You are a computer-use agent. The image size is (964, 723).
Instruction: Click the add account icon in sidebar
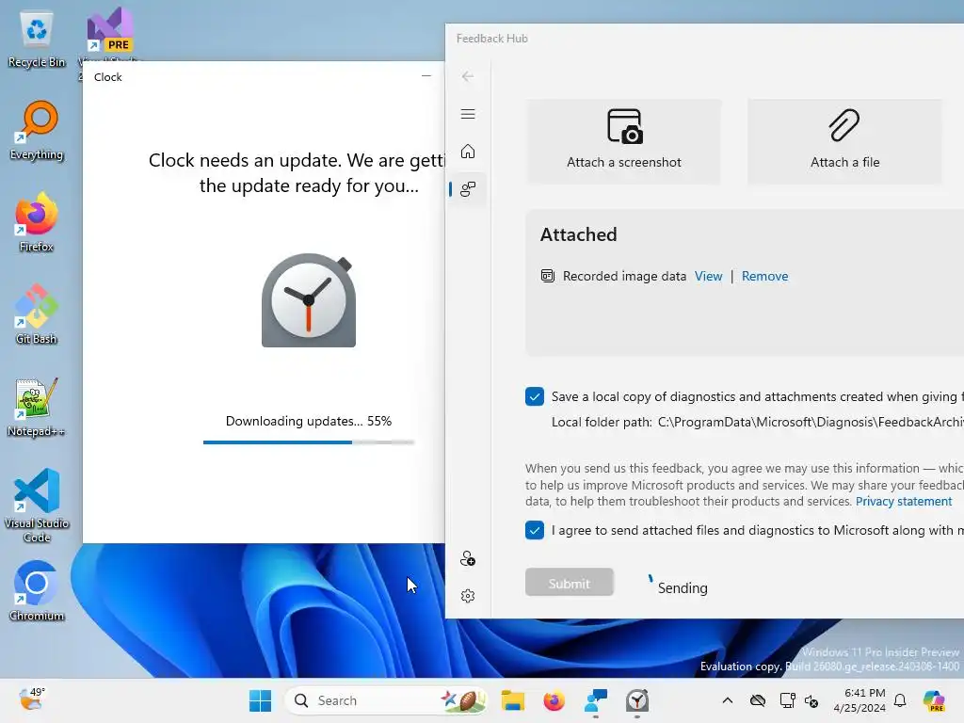[468, 558]
